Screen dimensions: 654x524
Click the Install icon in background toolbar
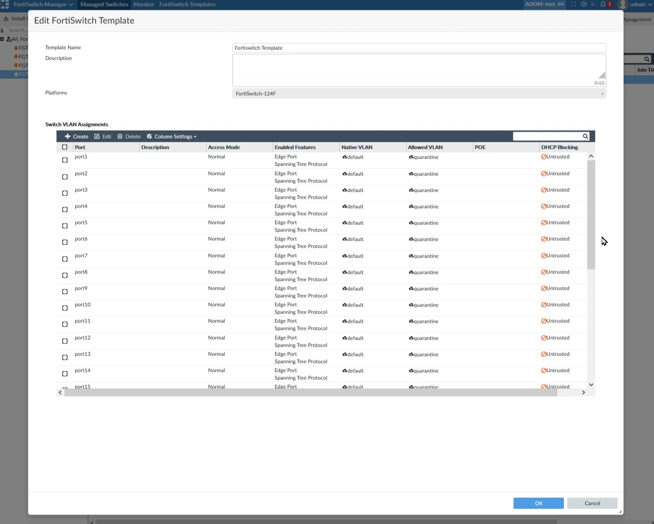pyautogui.click(x=6, y=19)
